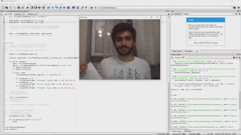The width and height of the screenshot is (241, 135).
Task: Switch to the Variable explorer tab
Action: 177,51
